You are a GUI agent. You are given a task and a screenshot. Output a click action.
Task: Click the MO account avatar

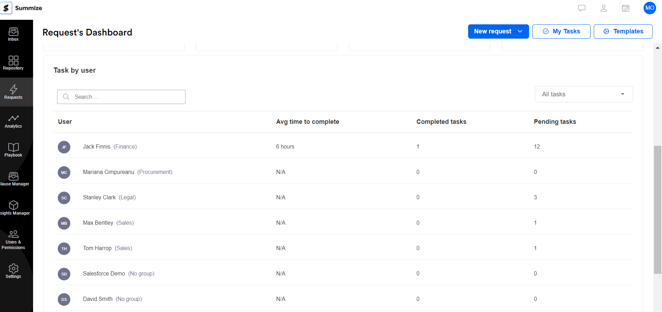point(649,8)
